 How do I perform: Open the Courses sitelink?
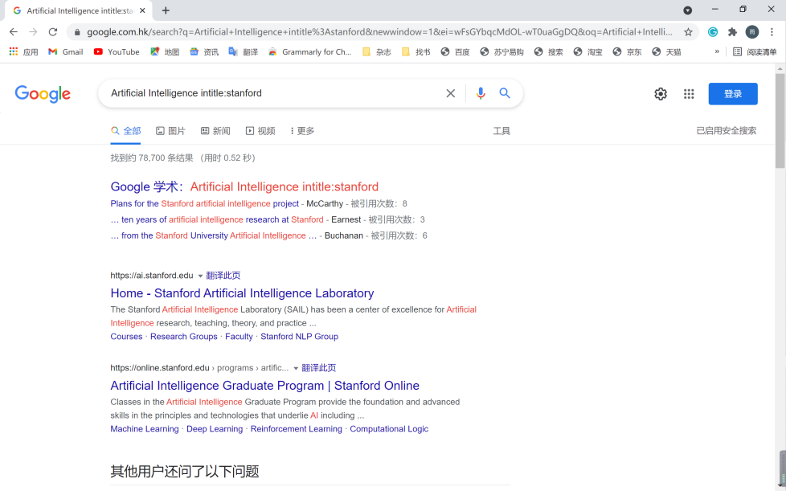(126, 337)
